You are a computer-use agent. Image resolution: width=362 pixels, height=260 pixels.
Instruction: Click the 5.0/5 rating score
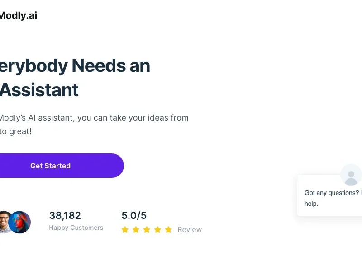click(134, 216)
